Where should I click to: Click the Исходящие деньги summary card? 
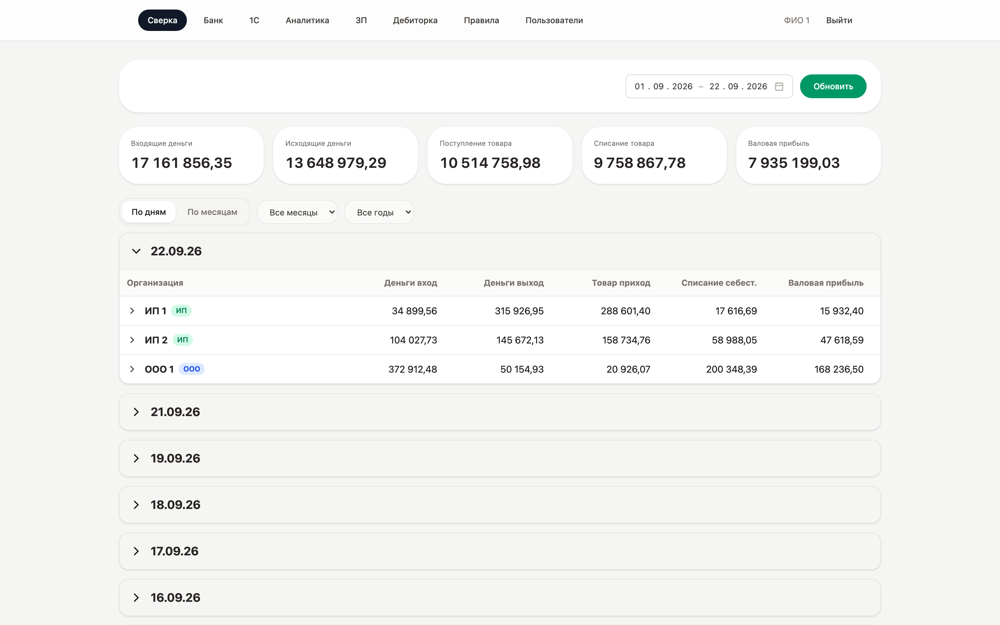[346, 155]
